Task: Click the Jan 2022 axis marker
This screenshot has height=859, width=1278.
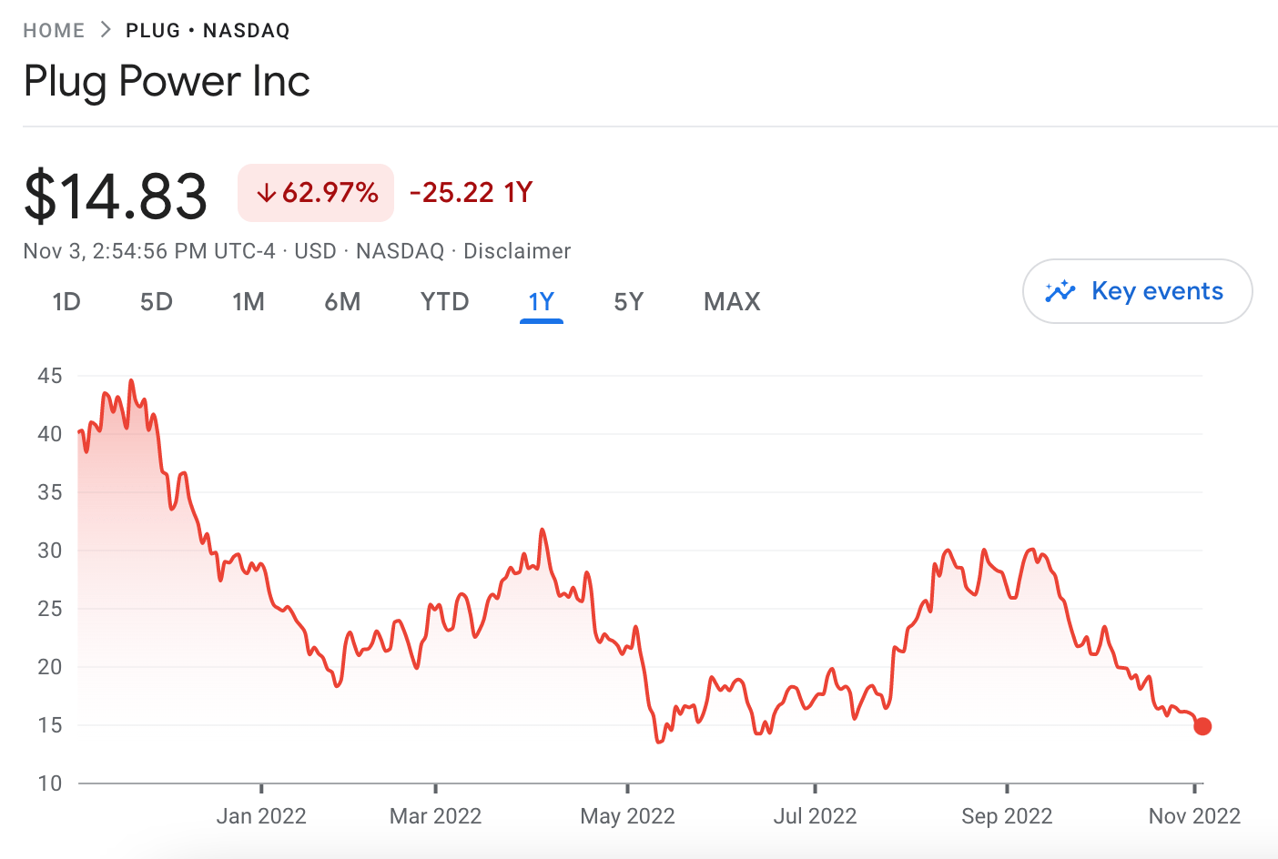Action: (261, 815)
